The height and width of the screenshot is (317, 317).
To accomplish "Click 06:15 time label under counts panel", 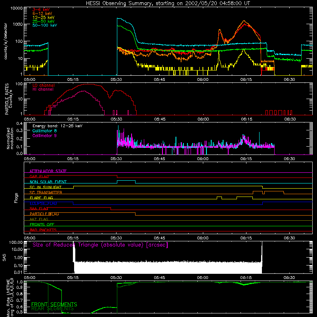I will pyautogui.click(x=246, y=80).
